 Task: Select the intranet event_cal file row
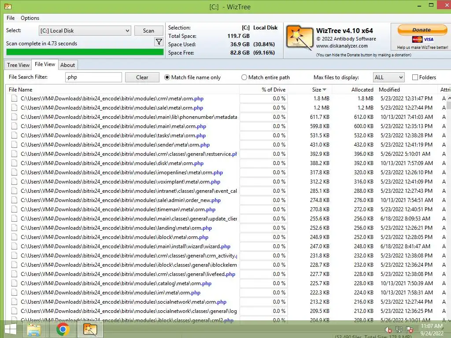pyautogui.click(x=225, y=191)
